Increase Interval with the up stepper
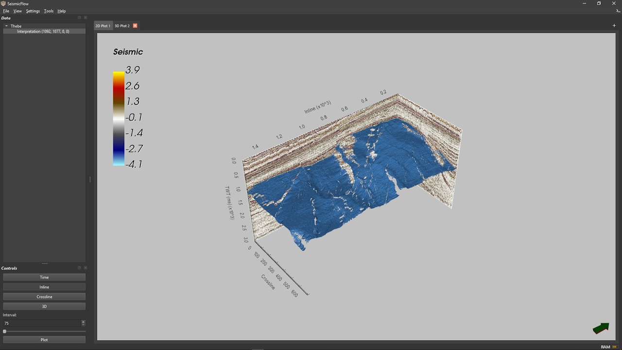The width and height of the screenshot is (622, 350). click(84, 321)
